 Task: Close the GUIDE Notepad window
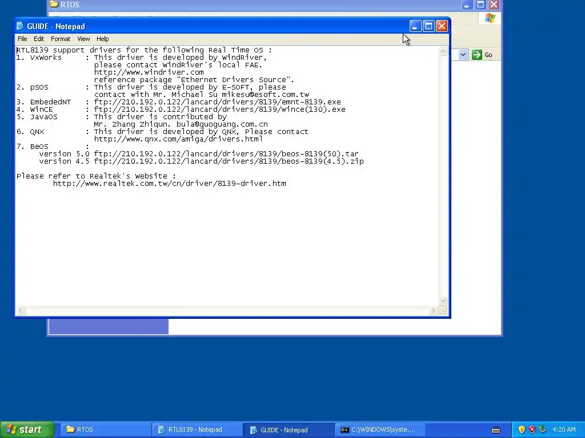(442, 26)
